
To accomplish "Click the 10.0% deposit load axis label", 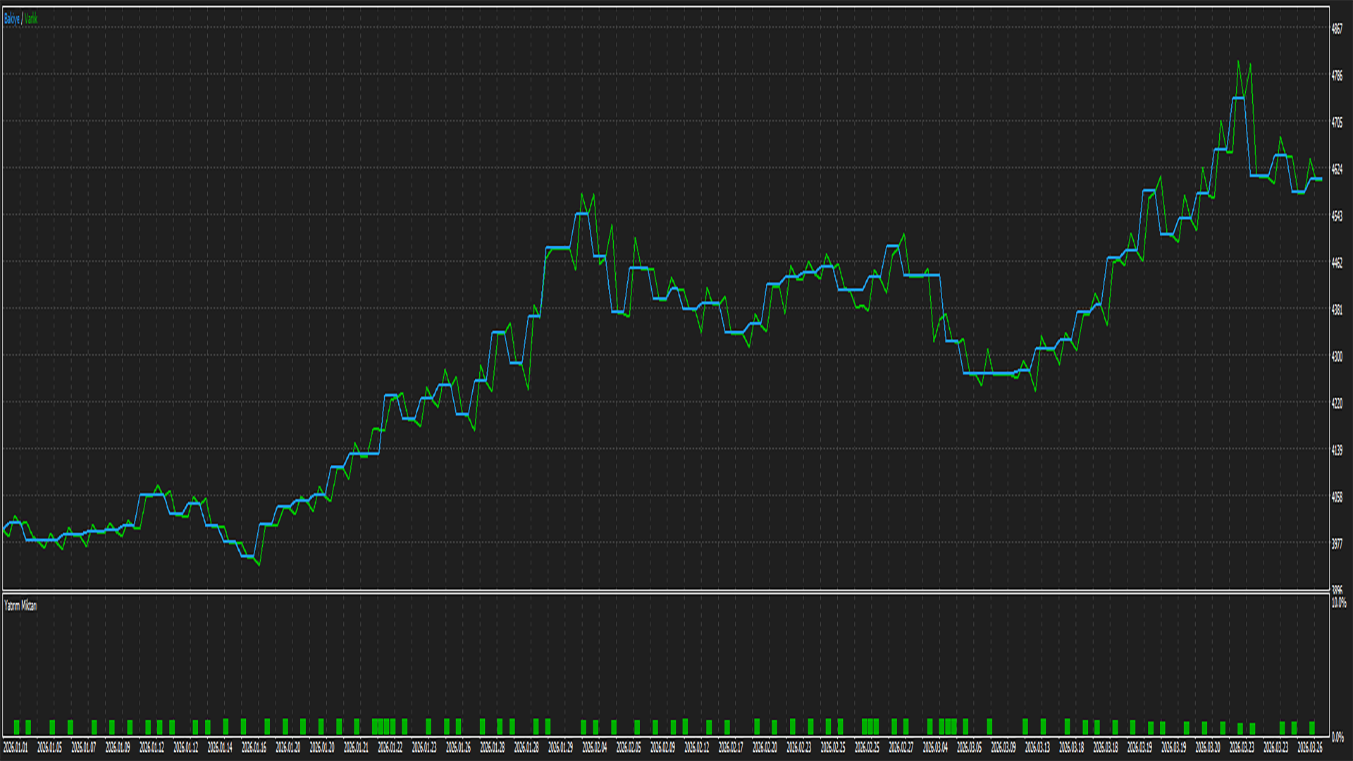I will (x=1338, y=602).
